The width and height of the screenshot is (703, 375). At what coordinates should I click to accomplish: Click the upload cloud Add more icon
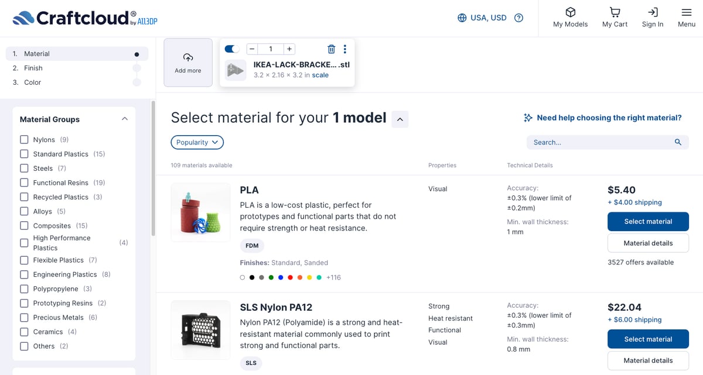point(188,57)
